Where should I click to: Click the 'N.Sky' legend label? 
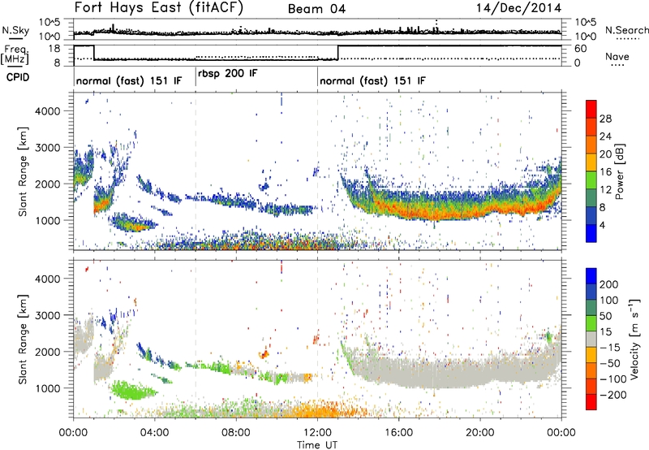[x=15, y=30]
